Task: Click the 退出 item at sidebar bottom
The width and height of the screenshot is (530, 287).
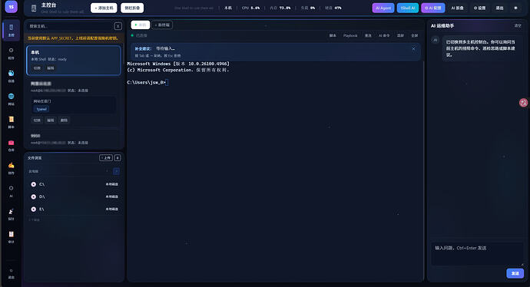Action: [12, 274]
